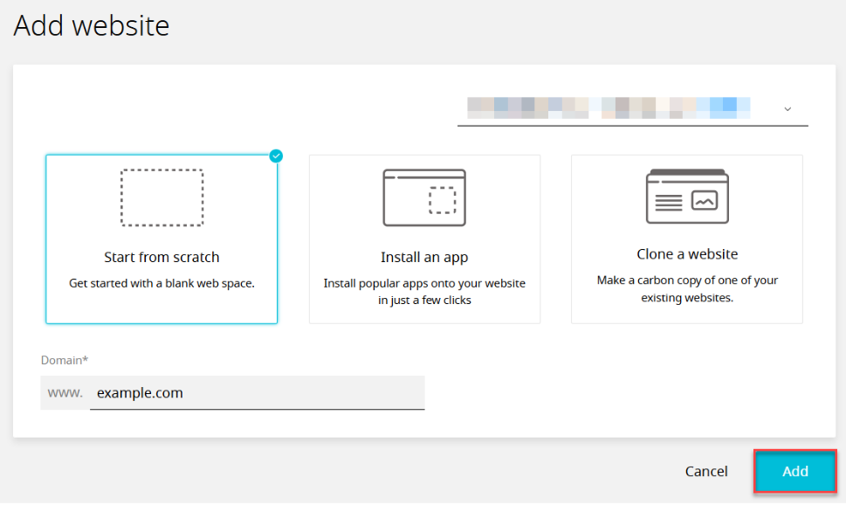Focus the Domain input containing example.com
The image size is (846, 505).
tap(257, 392)
